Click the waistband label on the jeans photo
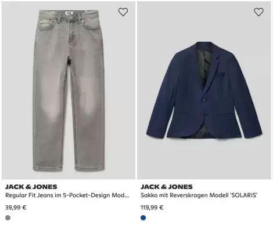 pyautogui.click(x=69, y=13)
